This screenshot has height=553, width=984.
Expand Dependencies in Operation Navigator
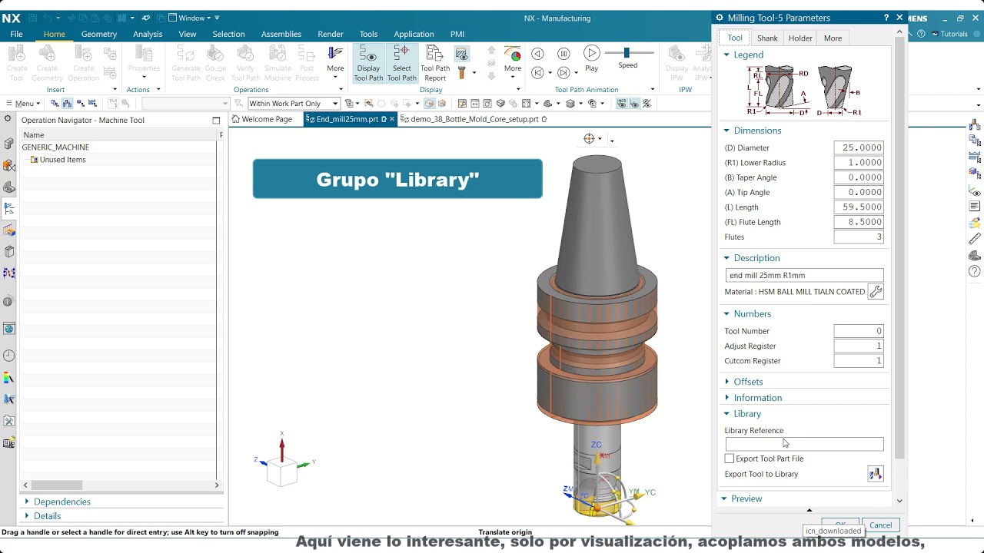pyautogui.click(x=28, y=502)
